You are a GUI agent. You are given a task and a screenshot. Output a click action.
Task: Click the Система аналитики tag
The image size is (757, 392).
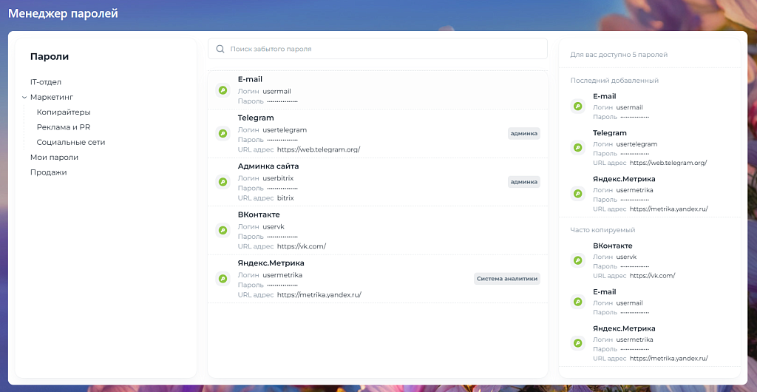tap(507, 279)
